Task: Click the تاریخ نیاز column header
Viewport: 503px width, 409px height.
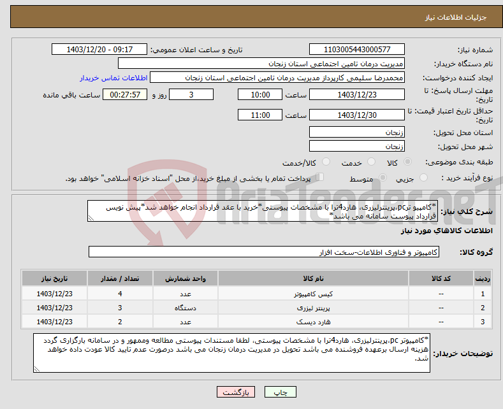Action: click(55, 278)
